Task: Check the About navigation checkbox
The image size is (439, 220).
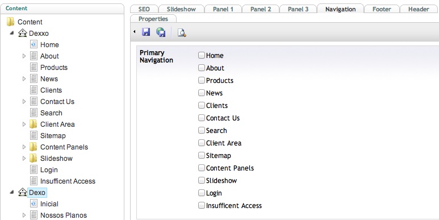Action: click(x=202, y=68)
